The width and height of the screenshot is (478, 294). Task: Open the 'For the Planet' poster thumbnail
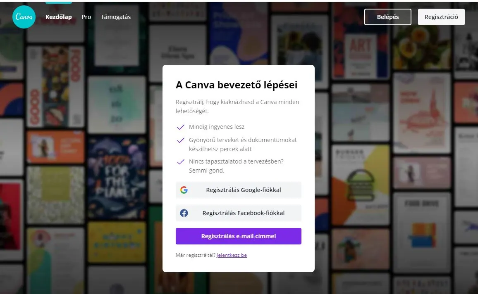coord(117,178)
